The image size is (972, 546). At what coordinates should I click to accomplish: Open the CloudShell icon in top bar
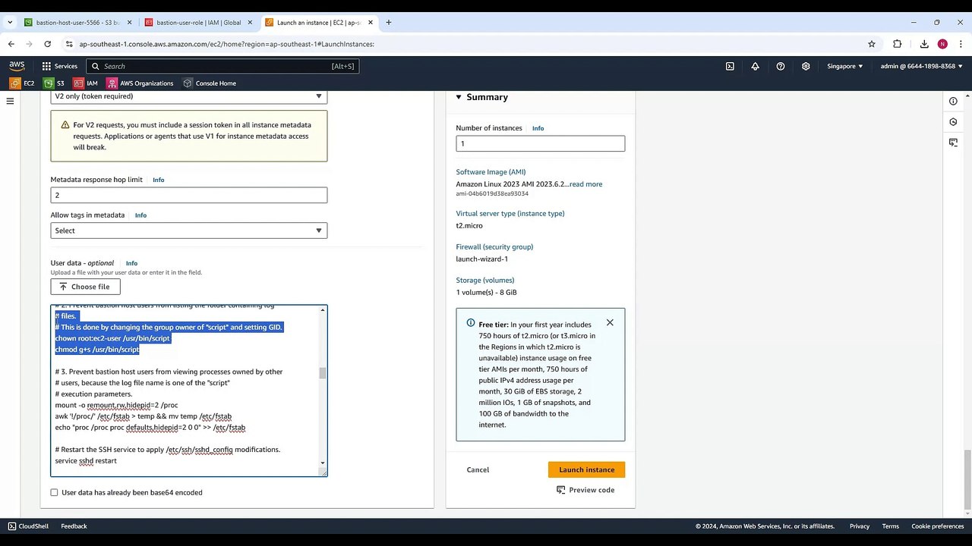pyautogui.click(x=730, y=66)
